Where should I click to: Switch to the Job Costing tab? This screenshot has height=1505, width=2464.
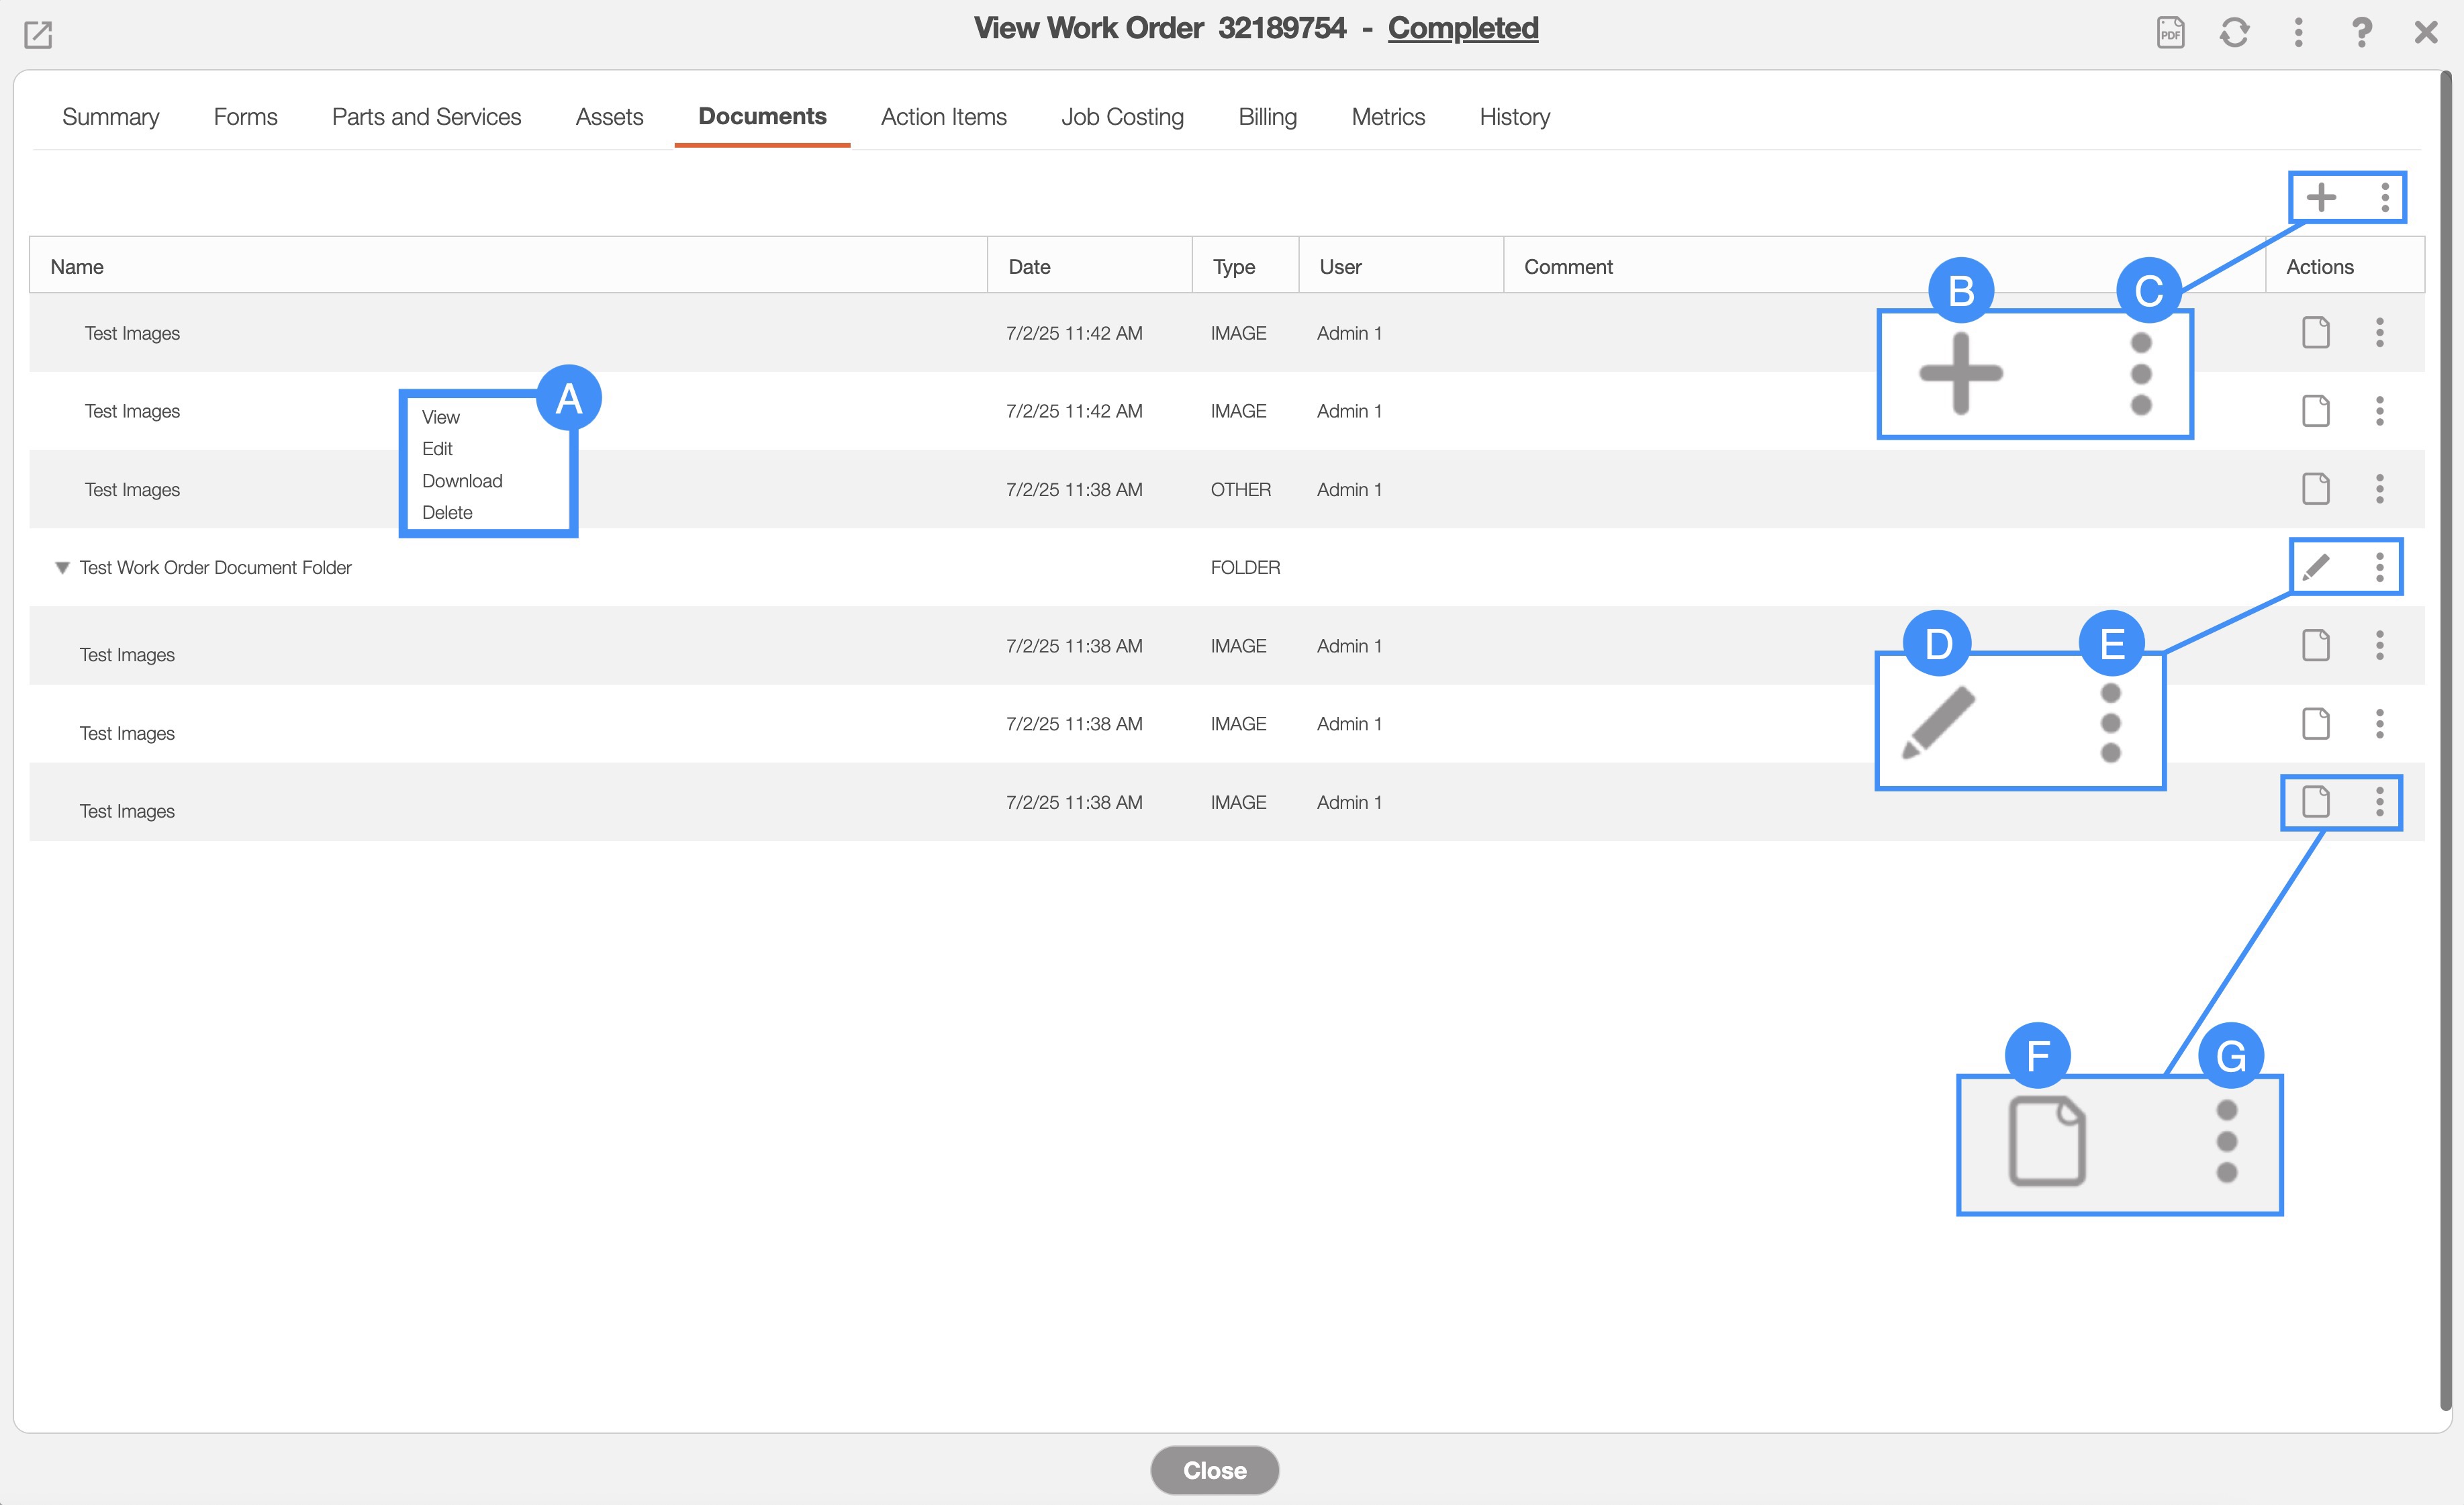pyautogui.click(x=1122, y=117)
